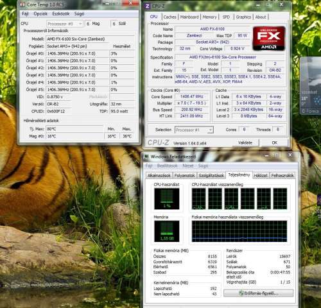
Task: Click the Task Manager title bar icon
Action: click(x=146, y=157)
